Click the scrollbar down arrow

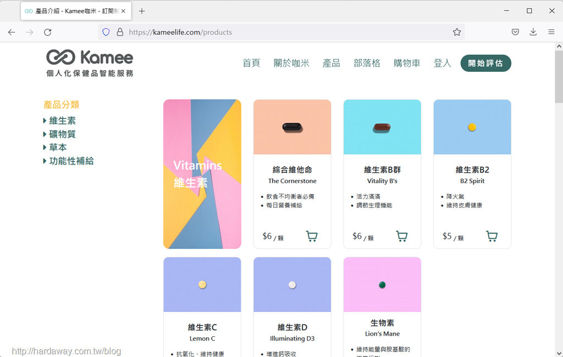pos(559,353)
